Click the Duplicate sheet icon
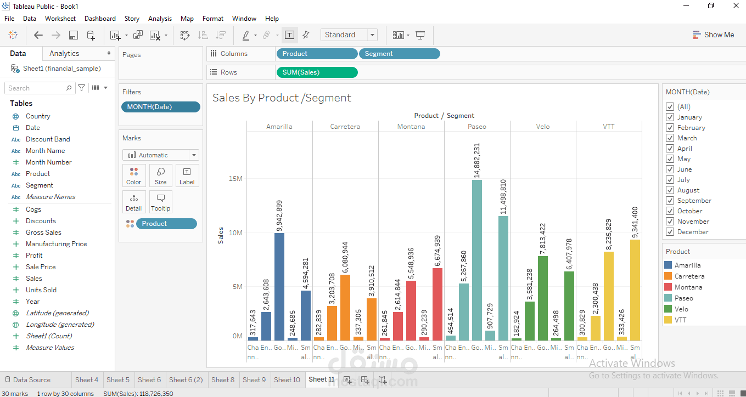The image size is (746, 397). (138, 35)
